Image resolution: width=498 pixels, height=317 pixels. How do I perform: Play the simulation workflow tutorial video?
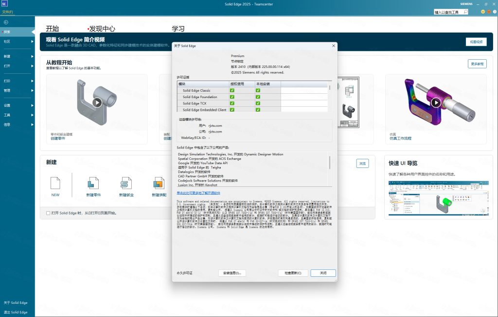tap(436, 102)
